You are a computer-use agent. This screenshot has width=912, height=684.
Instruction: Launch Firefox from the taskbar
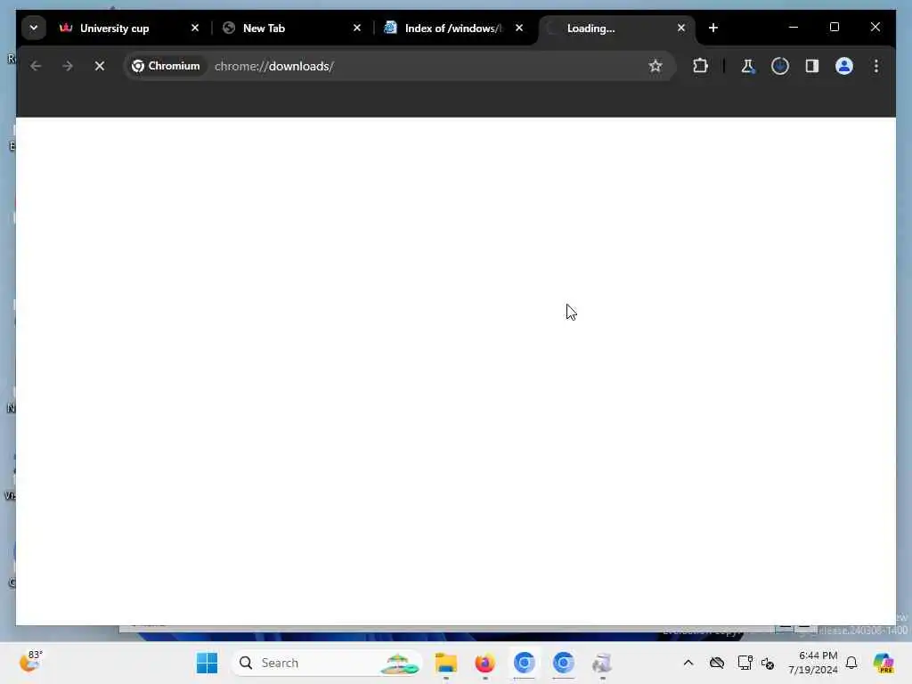[x=484, y=663]
